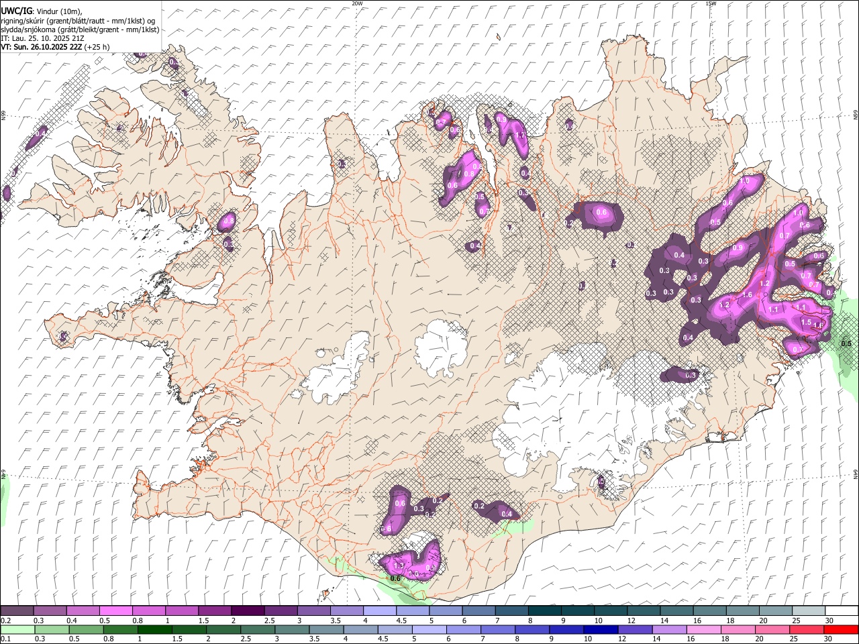Click the bright pink upper swatch between 0.5 and 0.8
This screenshot has height=644, width=859.
coord(115,610)
